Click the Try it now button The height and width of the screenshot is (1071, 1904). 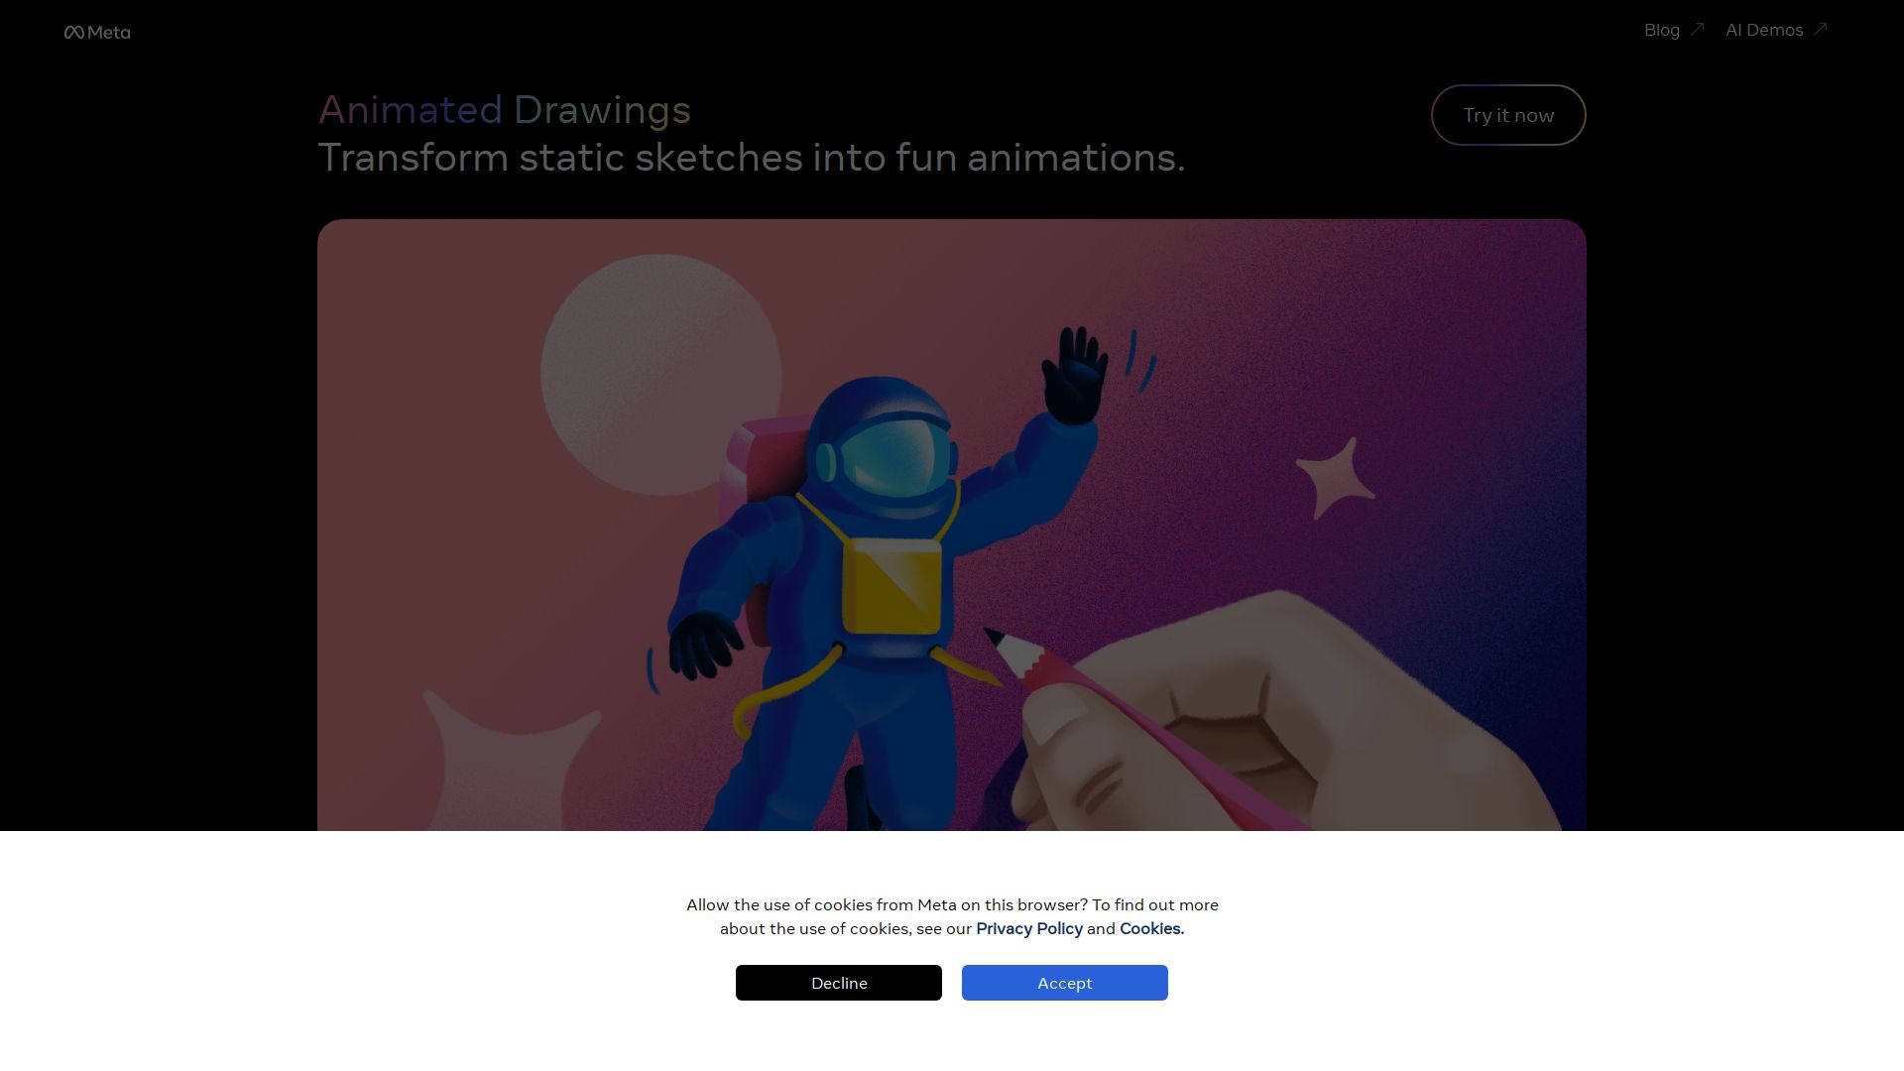(1507, 115)
